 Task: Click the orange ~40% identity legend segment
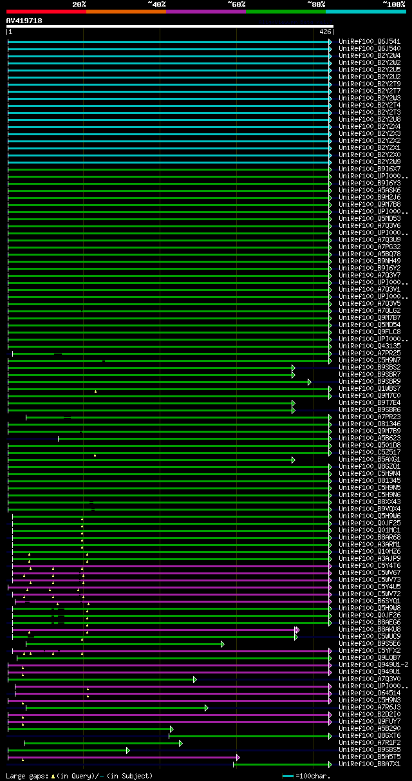[x=126, y=12]
